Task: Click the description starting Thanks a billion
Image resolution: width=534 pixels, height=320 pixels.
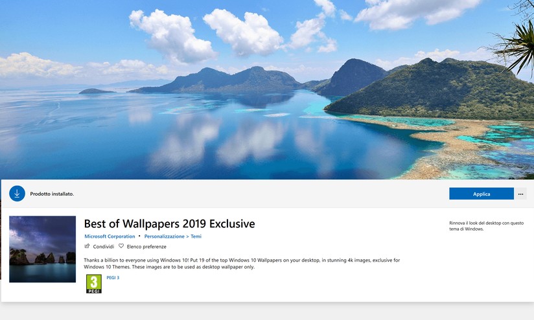Action: pyautogui.click(x=242, y=264)
